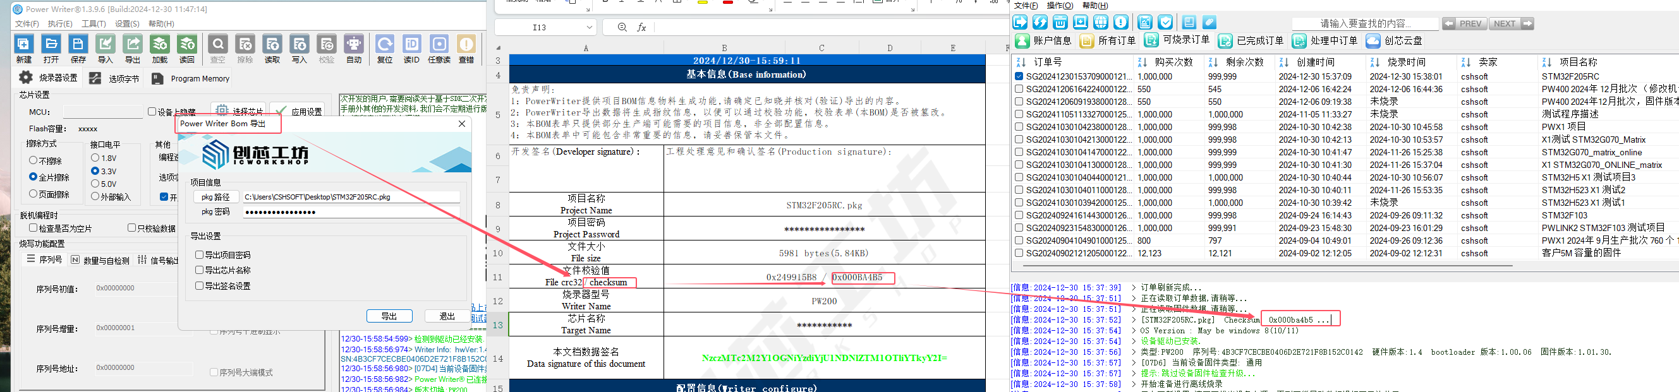Click the chart report icon in order window
Screen dimensions: 1679x392
[1145, 23]
